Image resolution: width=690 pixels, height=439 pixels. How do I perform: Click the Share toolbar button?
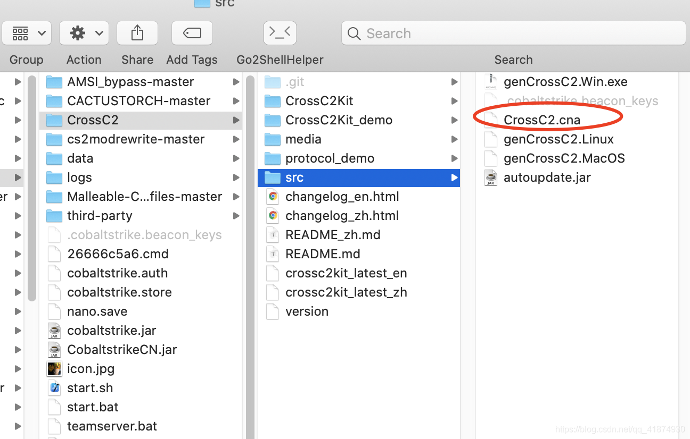(137, 33)
